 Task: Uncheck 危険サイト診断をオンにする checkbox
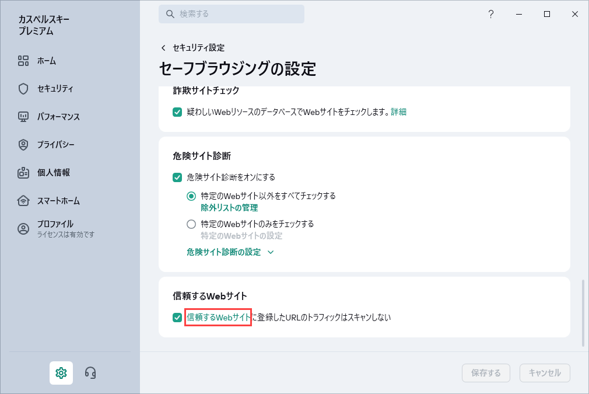177,177
